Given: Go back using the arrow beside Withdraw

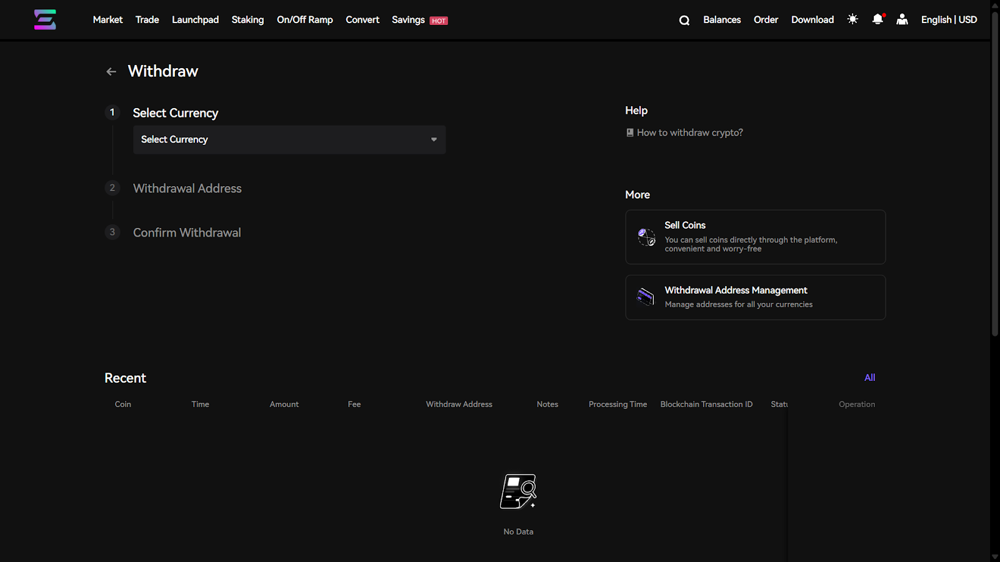Looking at the screenshot, I should pyautogui.click(x=111, y=72).
